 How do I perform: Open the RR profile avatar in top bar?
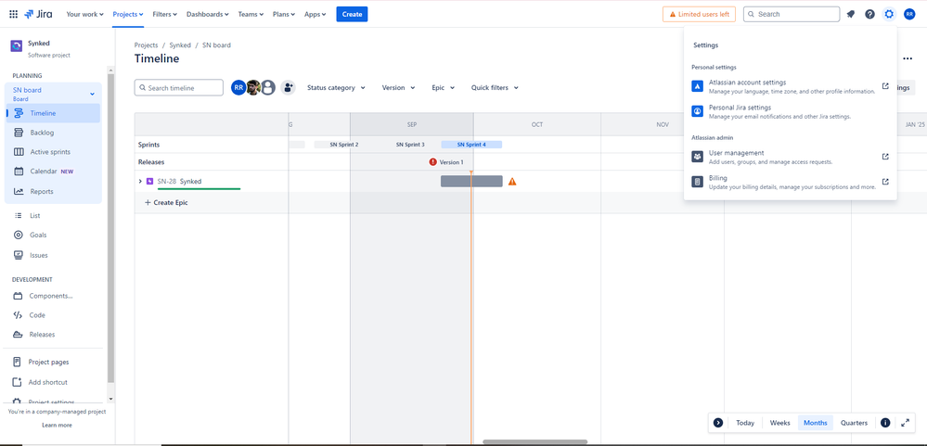(x=909, y=14)
